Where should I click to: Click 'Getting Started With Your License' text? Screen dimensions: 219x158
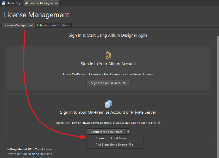tap(29, 149)
